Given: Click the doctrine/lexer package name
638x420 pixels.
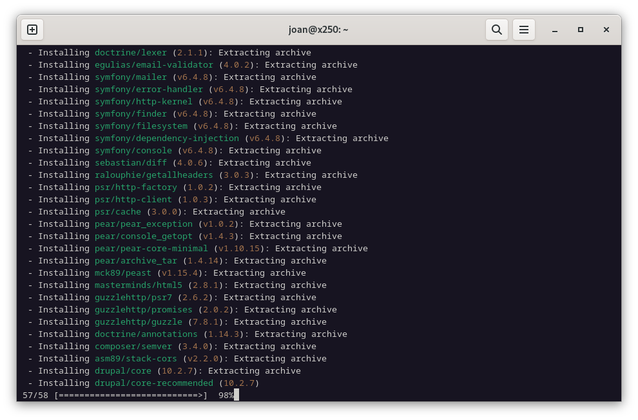Looking at the screenshot, I should click(131, 53).
